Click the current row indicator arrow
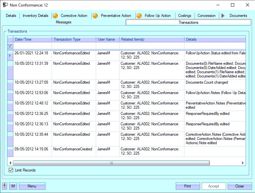The width and height of the screenshot is (255, 193). [x=10, y=55]
